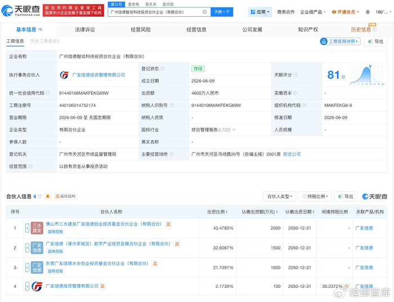This screenshot has width=394, height=302.
Task: Expand partner row 3 with plus button
Action: coord(27,267)
